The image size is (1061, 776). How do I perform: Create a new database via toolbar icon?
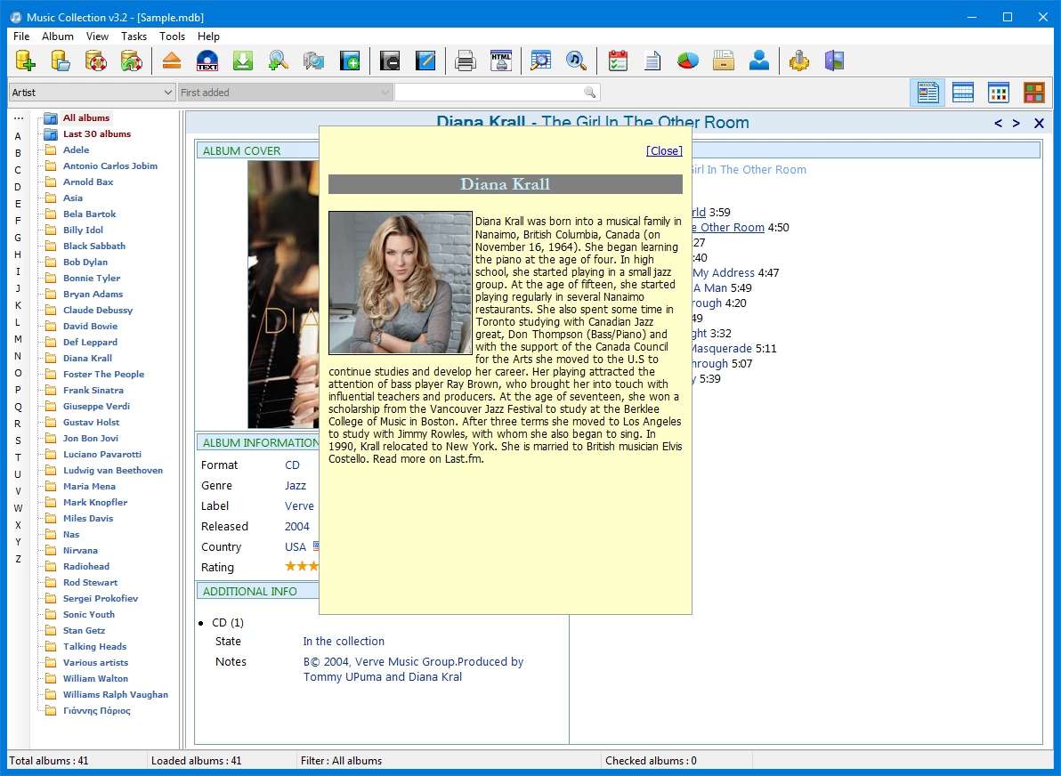click(25, 61)
